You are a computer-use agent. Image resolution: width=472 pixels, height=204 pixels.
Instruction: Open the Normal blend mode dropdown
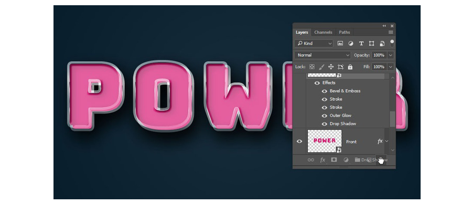[x=323, y=55]
